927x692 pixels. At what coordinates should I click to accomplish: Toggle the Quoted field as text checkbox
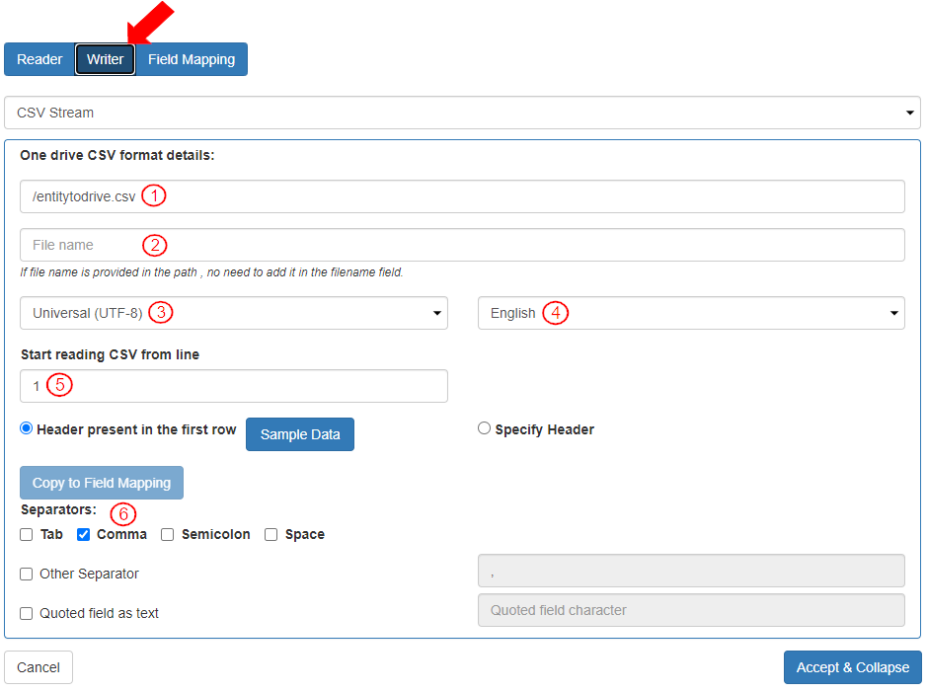coord(27,614)
